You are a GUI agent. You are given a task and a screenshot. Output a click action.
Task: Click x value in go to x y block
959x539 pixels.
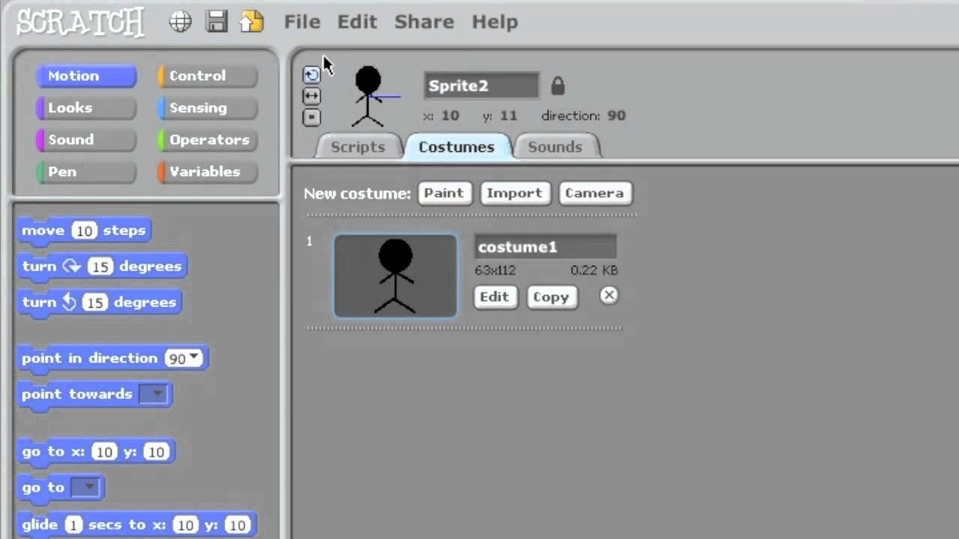(x=104, y=451)
